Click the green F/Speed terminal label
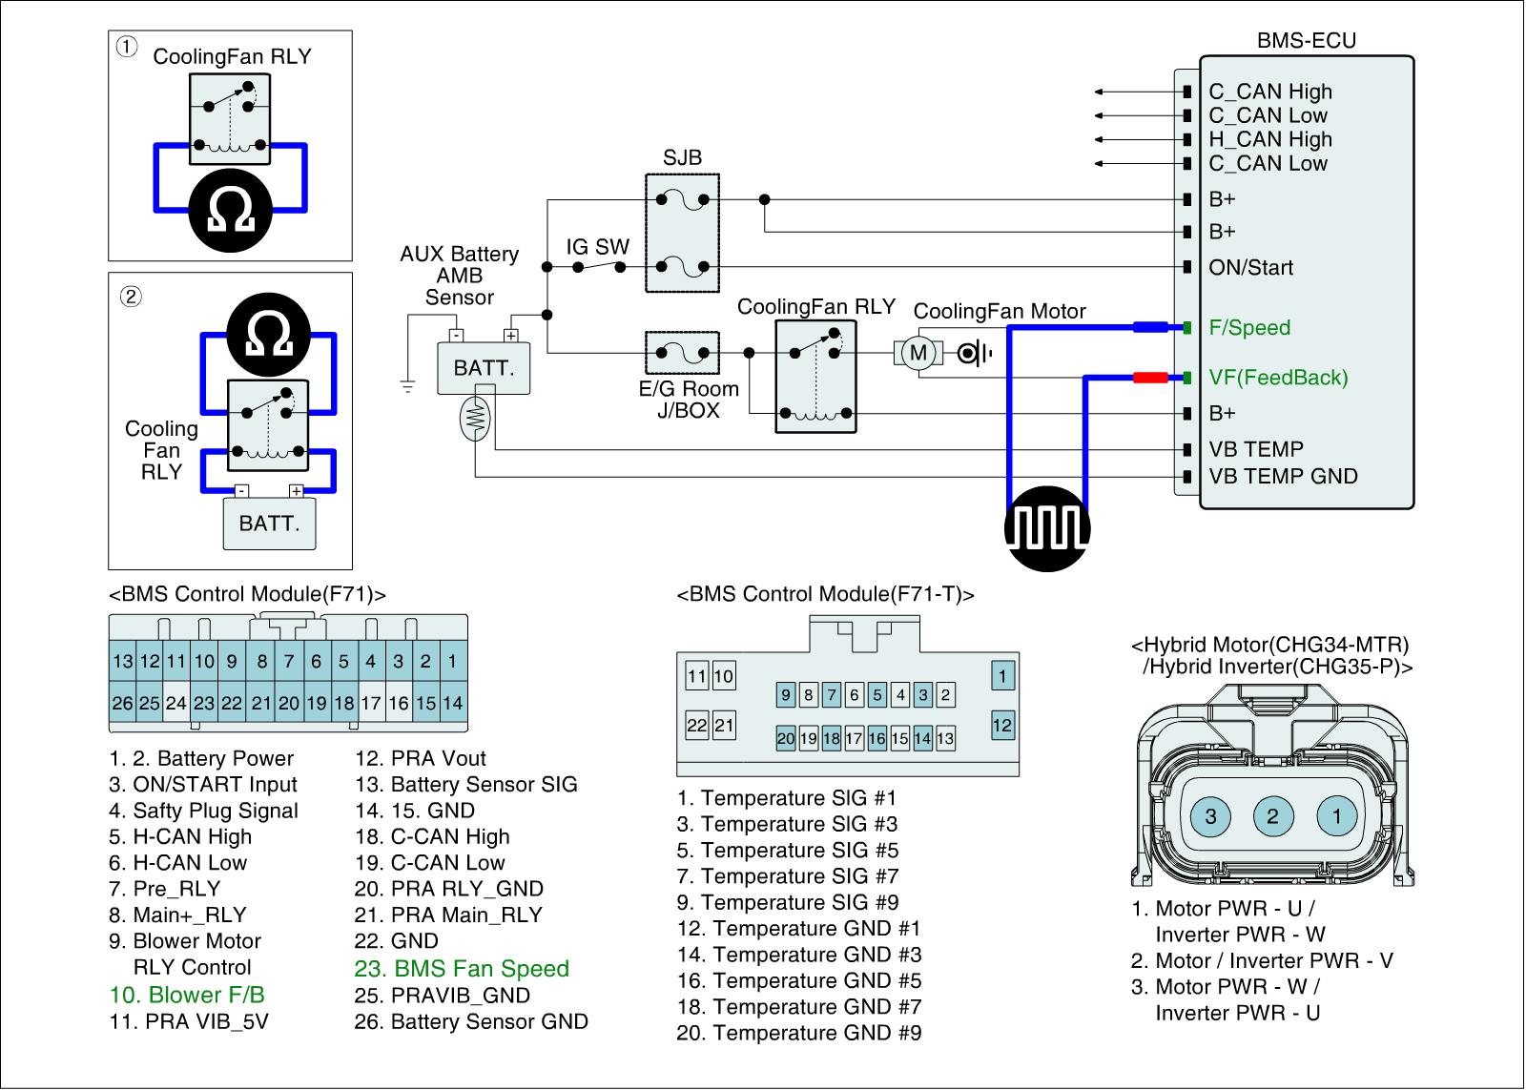The width and height of the screenshot is (1526, 1090). click(1249, 328)
